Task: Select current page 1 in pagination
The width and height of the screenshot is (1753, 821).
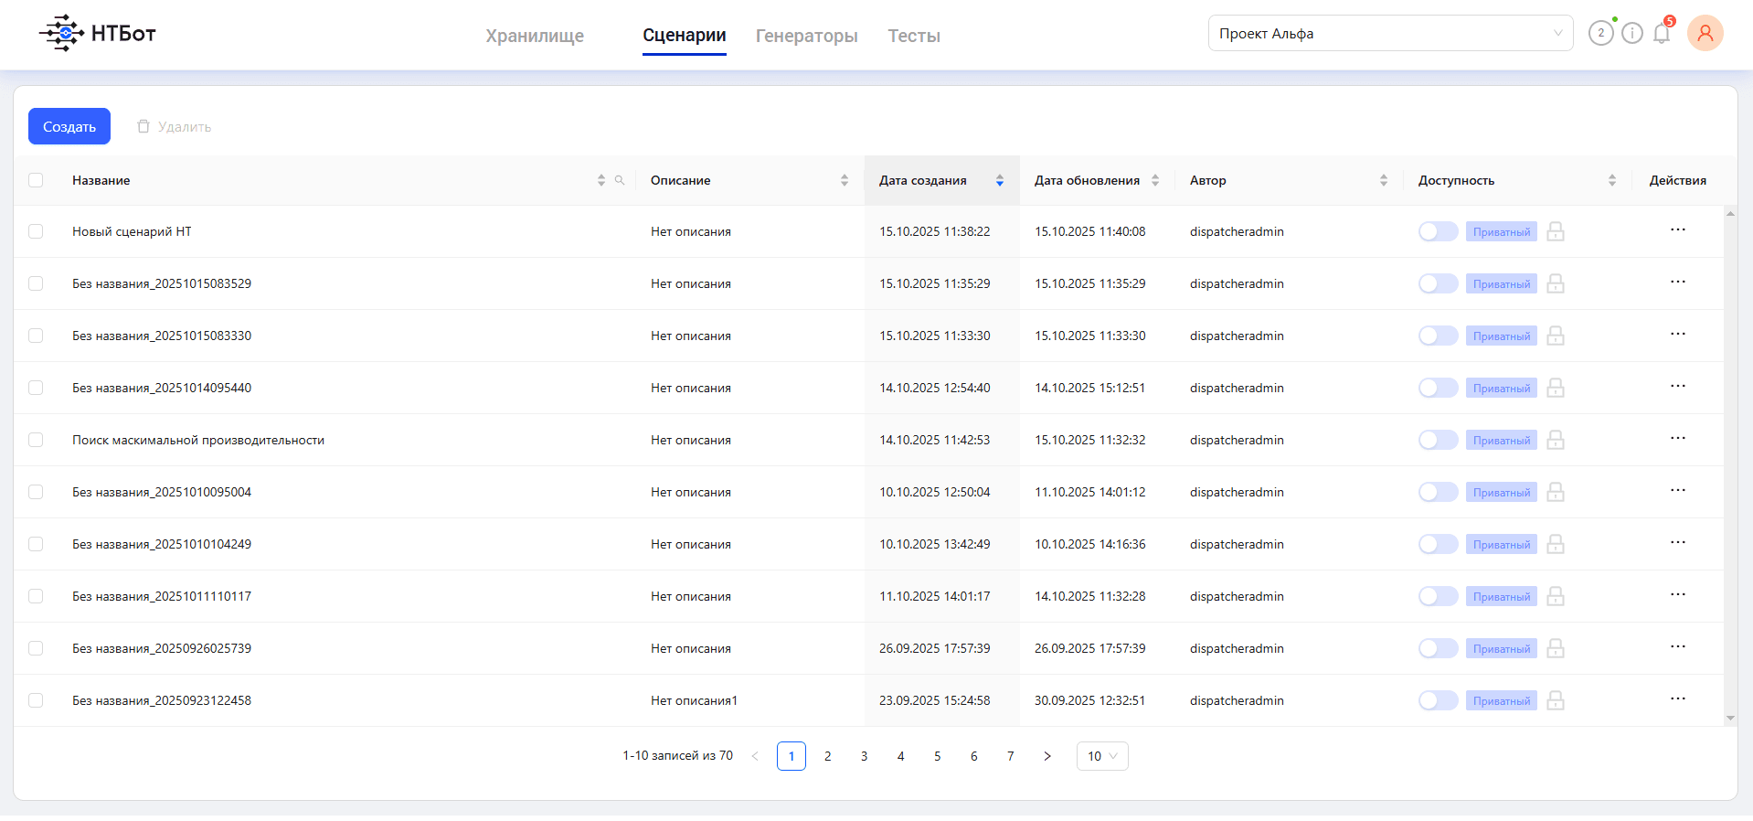Action: click(792, 756)
